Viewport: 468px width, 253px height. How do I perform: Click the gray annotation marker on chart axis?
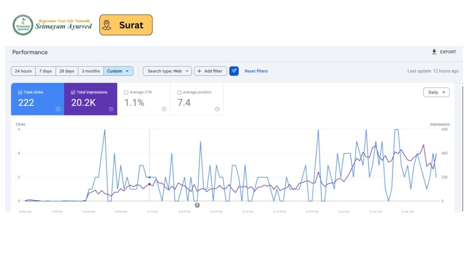[197, 205]
